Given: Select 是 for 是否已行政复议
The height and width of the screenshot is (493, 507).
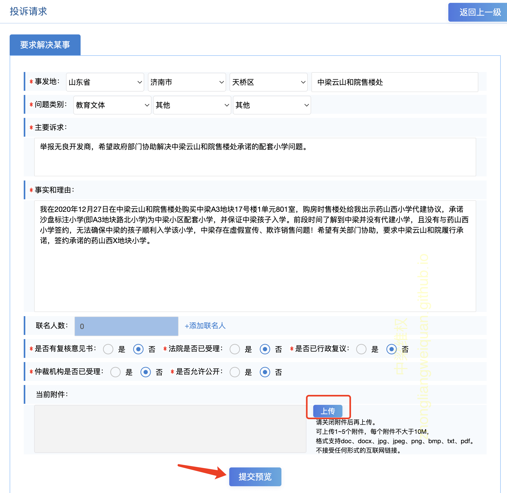Looking at the screenshot, I should point(361,349).
